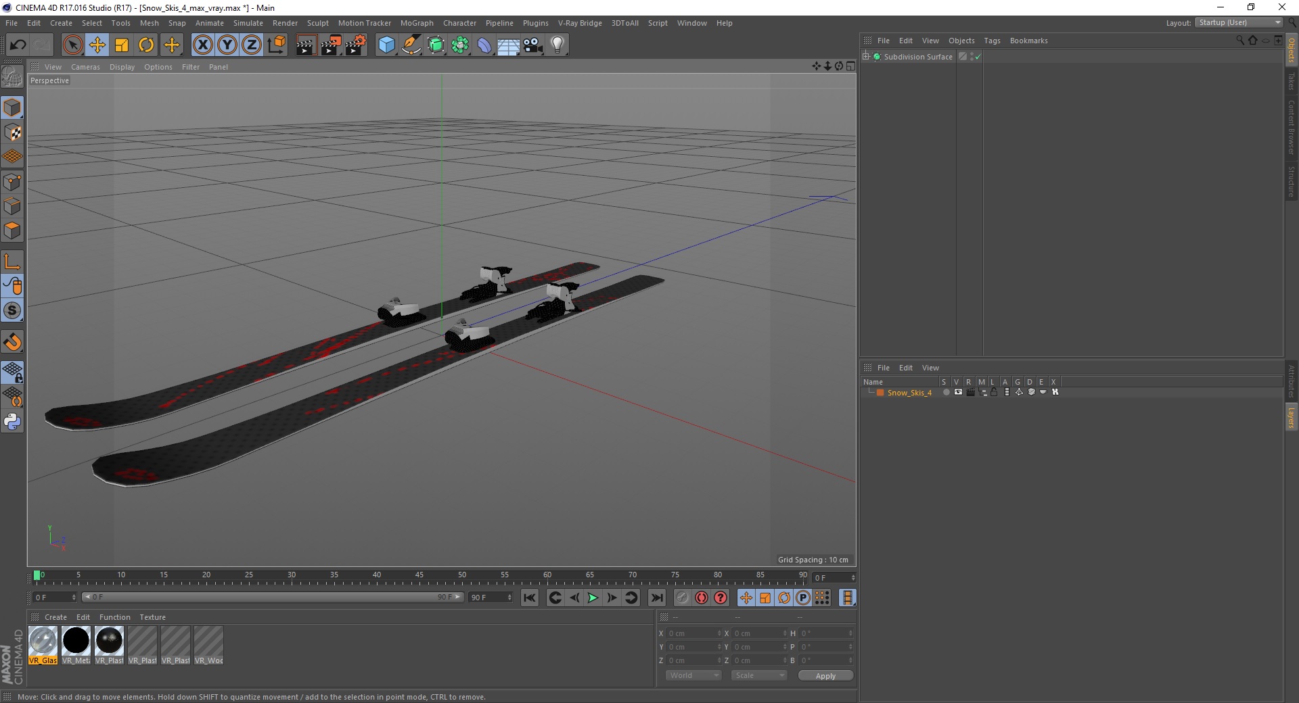Switch the coordinate system icon
Viewport: 1299px width, 703px height.
(x=276, y=45)
